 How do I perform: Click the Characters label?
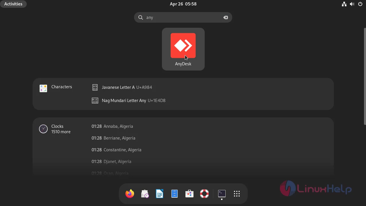click(x=62, y=87)
